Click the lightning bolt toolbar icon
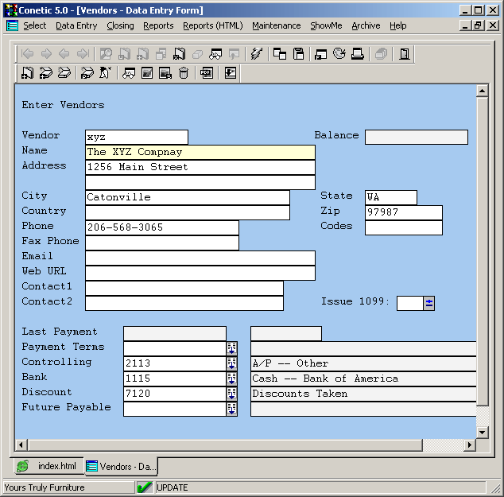This screenshot has width=504, height=497. click(256, 54)
